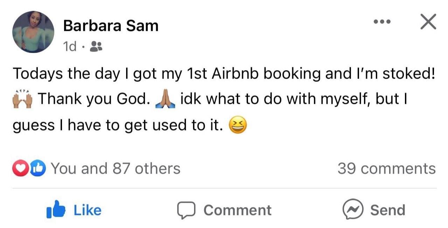Click the friends audience icon
Viewport: 448px width, 228px height.
pyautogui.click(x=96, y=46)
